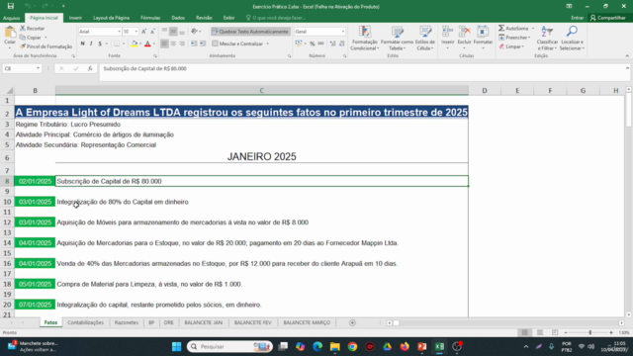
Task: Open the font name Arial dropdown
Action: pos(119,32)
